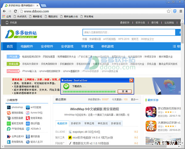The width and height of the screenshot is (185, 149).
Task: Click the WPS 2016 hot search link
Action: 124,39
